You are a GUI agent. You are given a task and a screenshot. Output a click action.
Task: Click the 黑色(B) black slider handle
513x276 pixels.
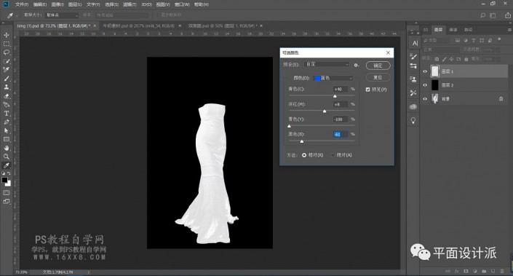(x=302, y=141)
